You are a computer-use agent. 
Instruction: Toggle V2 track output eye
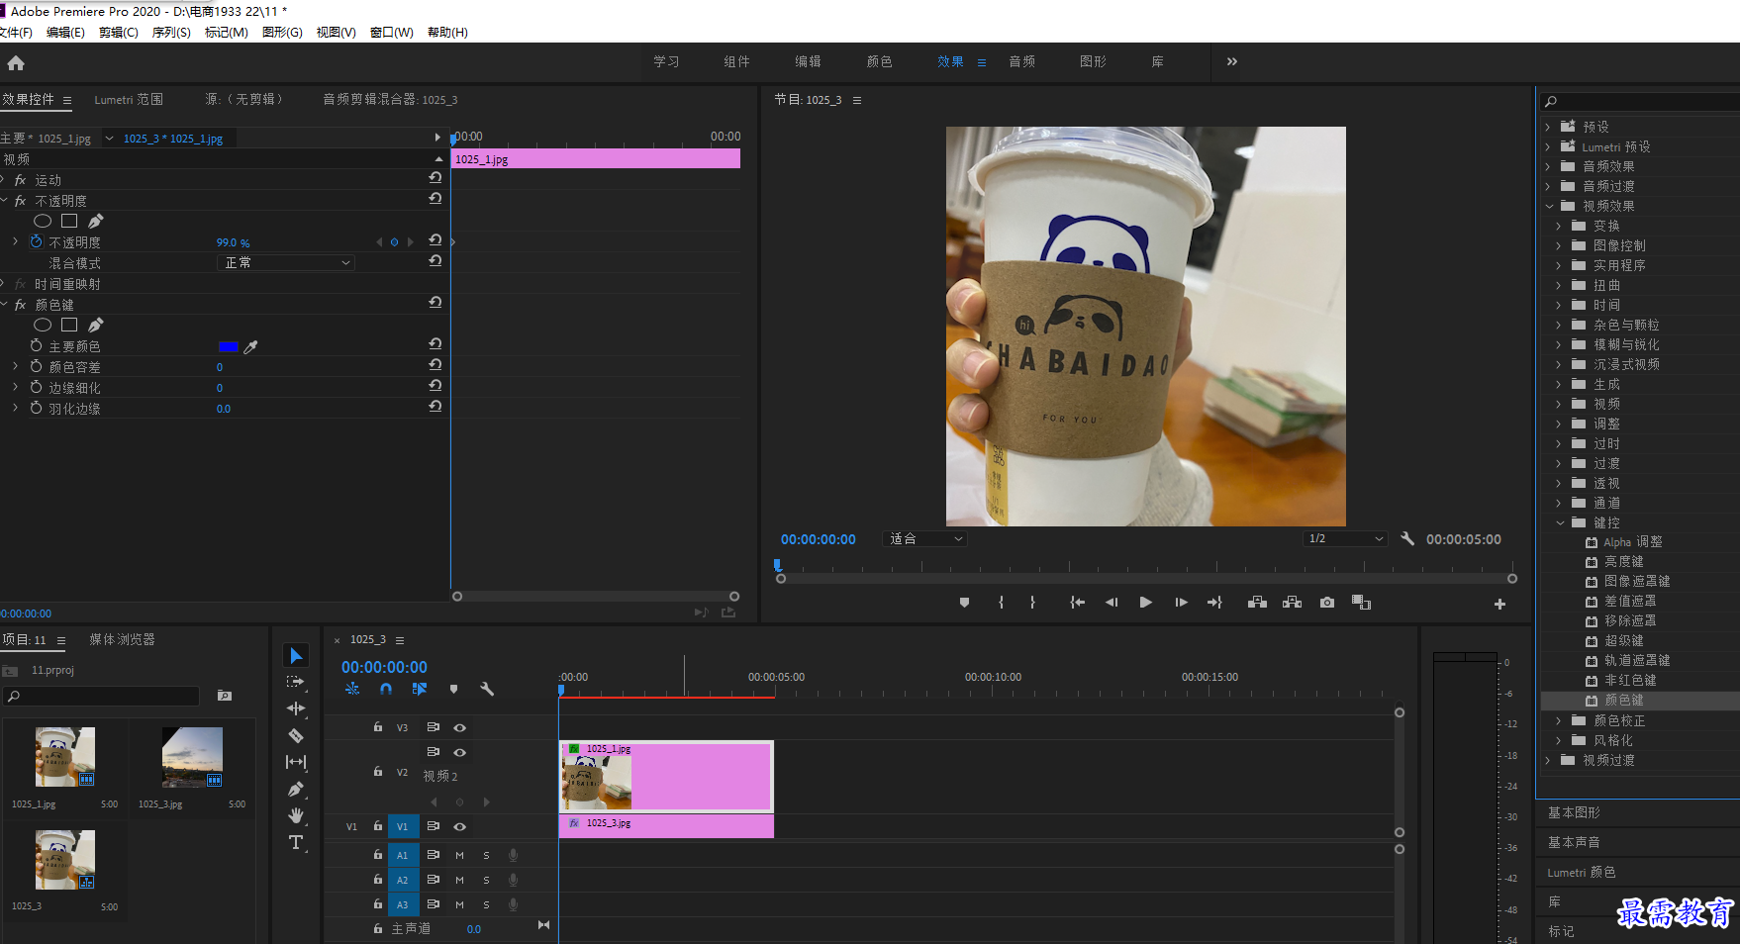[459, 752]
